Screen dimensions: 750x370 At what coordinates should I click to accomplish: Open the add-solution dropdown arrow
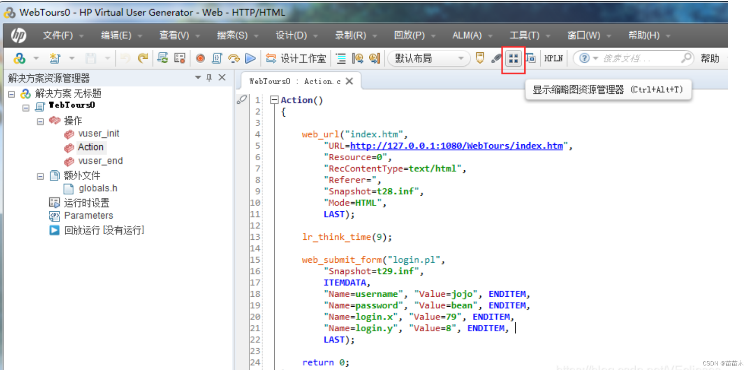[36, 58]
